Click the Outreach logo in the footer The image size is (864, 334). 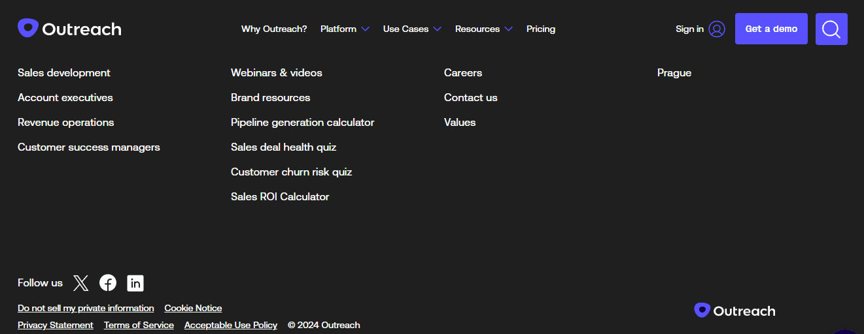coord(734,311)
